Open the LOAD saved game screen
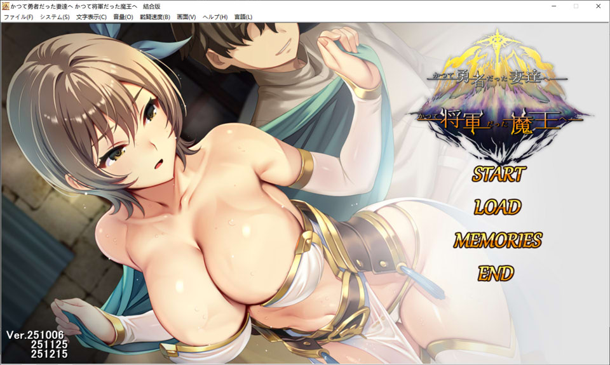Screen dimensions: 610x365 pos(498,207)
